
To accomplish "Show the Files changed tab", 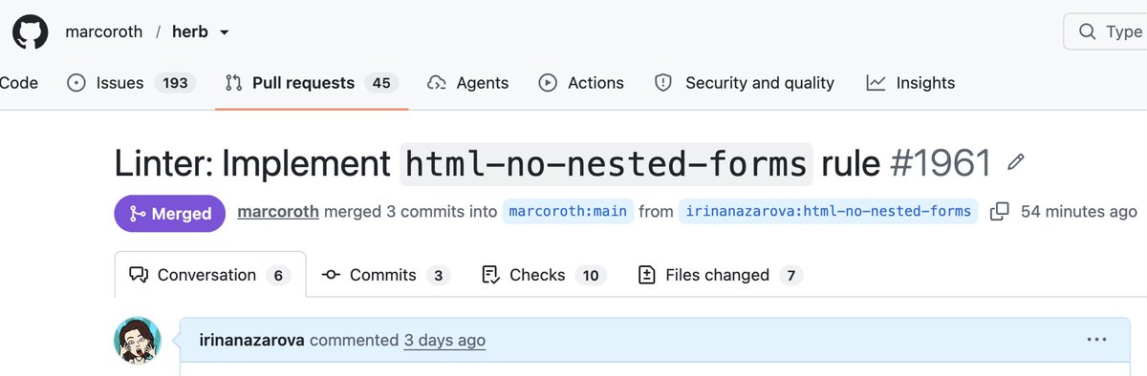I will click(720, 275).
